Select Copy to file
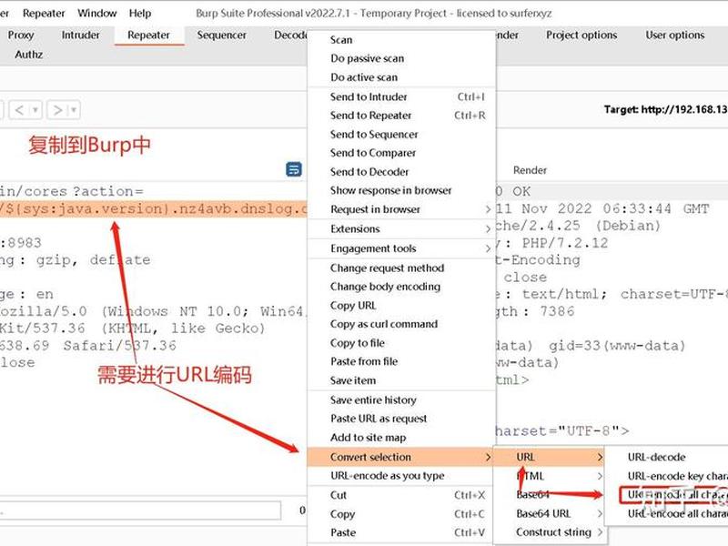 (x=401, y=343)
